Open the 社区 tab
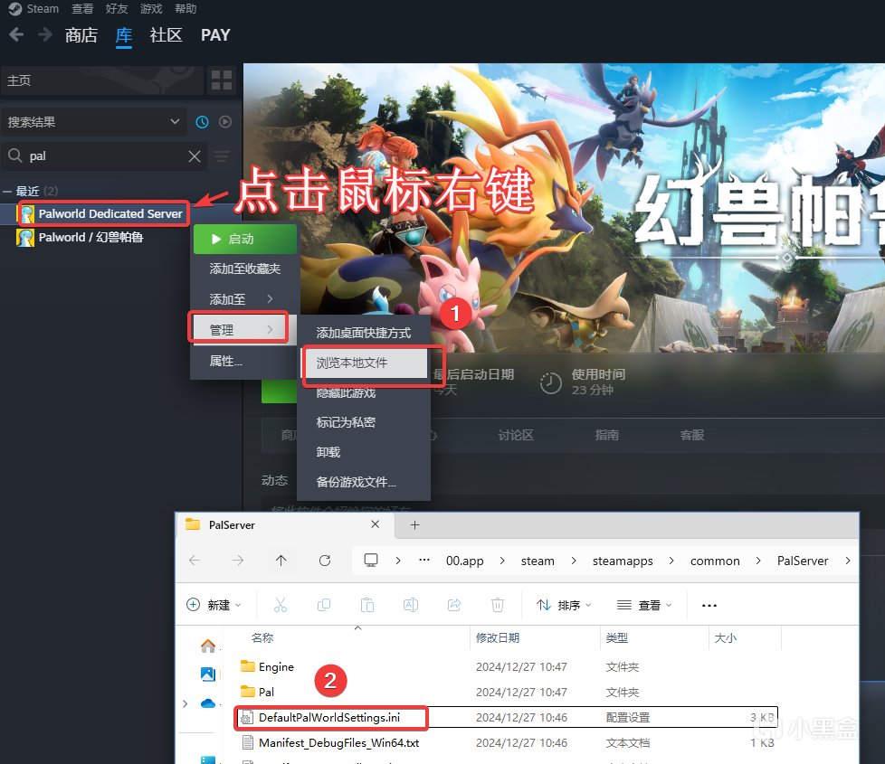This screenshot has height=764, width=885. click(166, 35)
